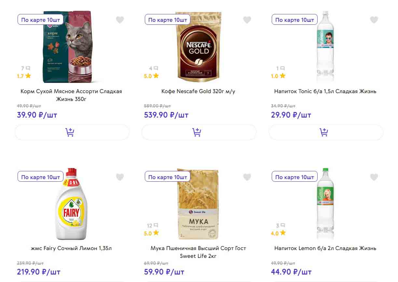
Task: Open Напиток Lemon б/а 2л title link
Action: click(325, 248)
